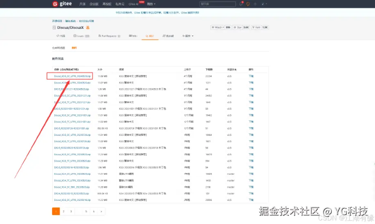Open Discuz_X3.5_SC_UTF8_20230726.zip file link
375x224 pixels.
coord(72,135)
